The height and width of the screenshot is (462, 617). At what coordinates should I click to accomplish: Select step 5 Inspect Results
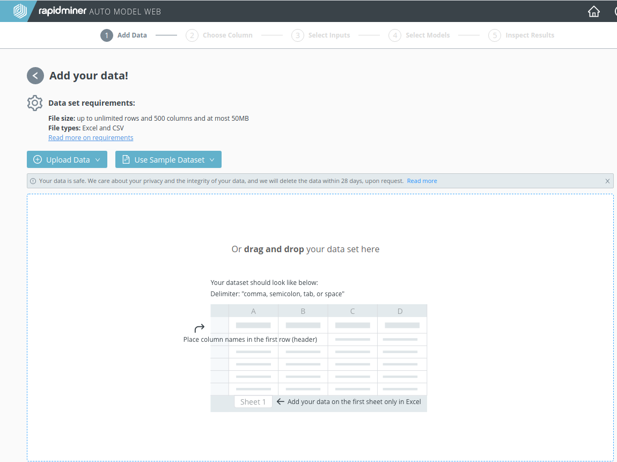521,35
